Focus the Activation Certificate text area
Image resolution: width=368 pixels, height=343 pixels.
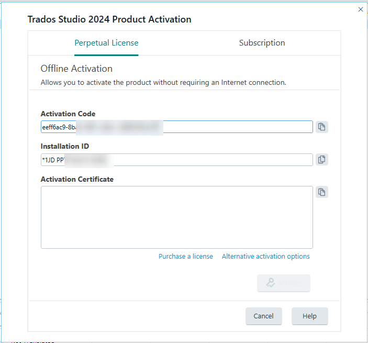coord(177,217)
